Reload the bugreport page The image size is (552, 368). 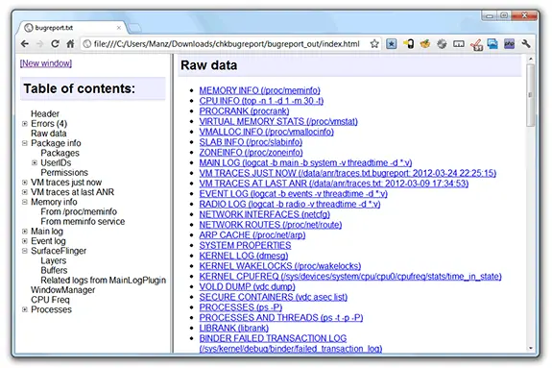point(55,43)
